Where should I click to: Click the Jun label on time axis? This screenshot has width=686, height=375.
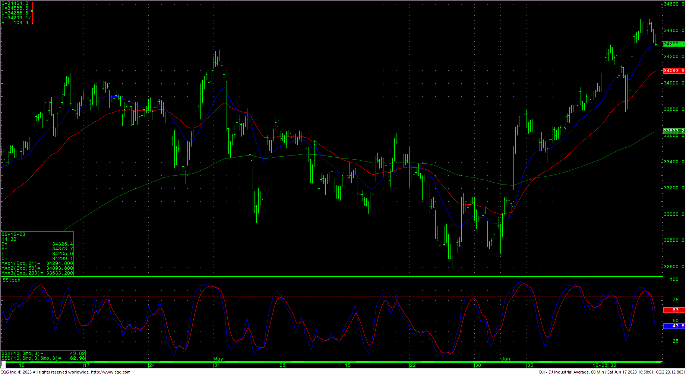coord(505,359)
